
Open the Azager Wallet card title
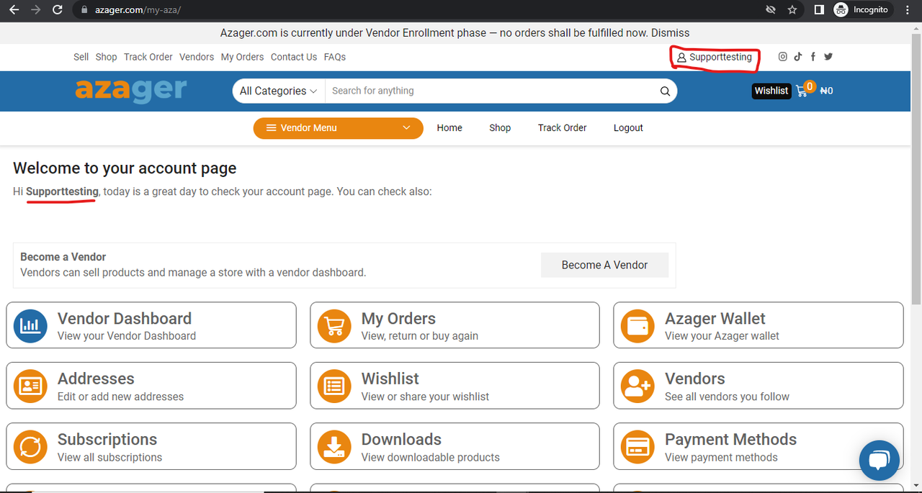pos(715,319)
